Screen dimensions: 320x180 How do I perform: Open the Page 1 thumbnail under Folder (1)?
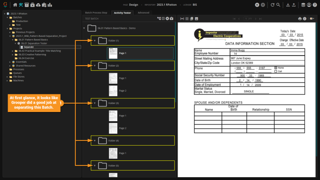pos(113,53)
